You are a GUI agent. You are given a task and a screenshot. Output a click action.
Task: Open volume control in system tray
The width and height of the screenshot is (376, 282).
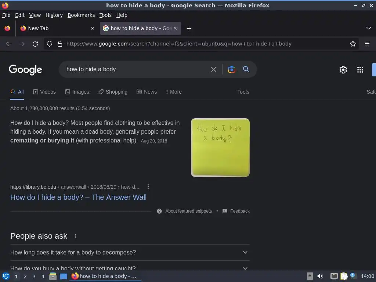tap(320, 276)
